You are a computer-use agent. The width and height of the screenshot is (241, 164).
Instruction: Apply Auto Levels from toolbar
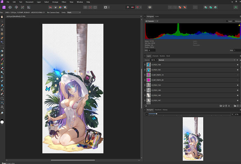(x=50, y=7)
